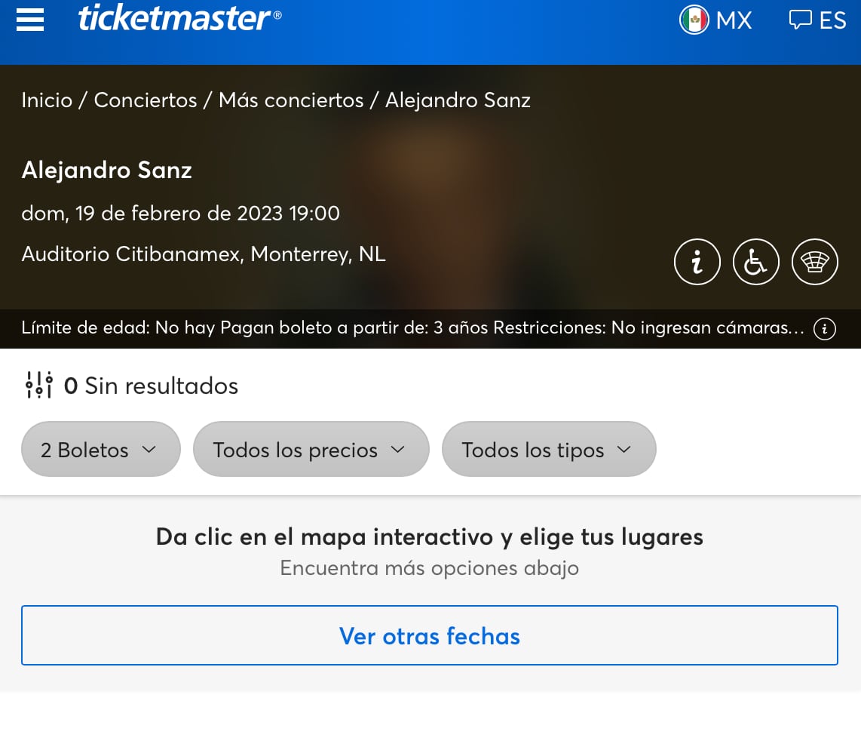861x750 pixels.
Task: Click the Alejandro Sanz breadcrumb
Action: 458,100
